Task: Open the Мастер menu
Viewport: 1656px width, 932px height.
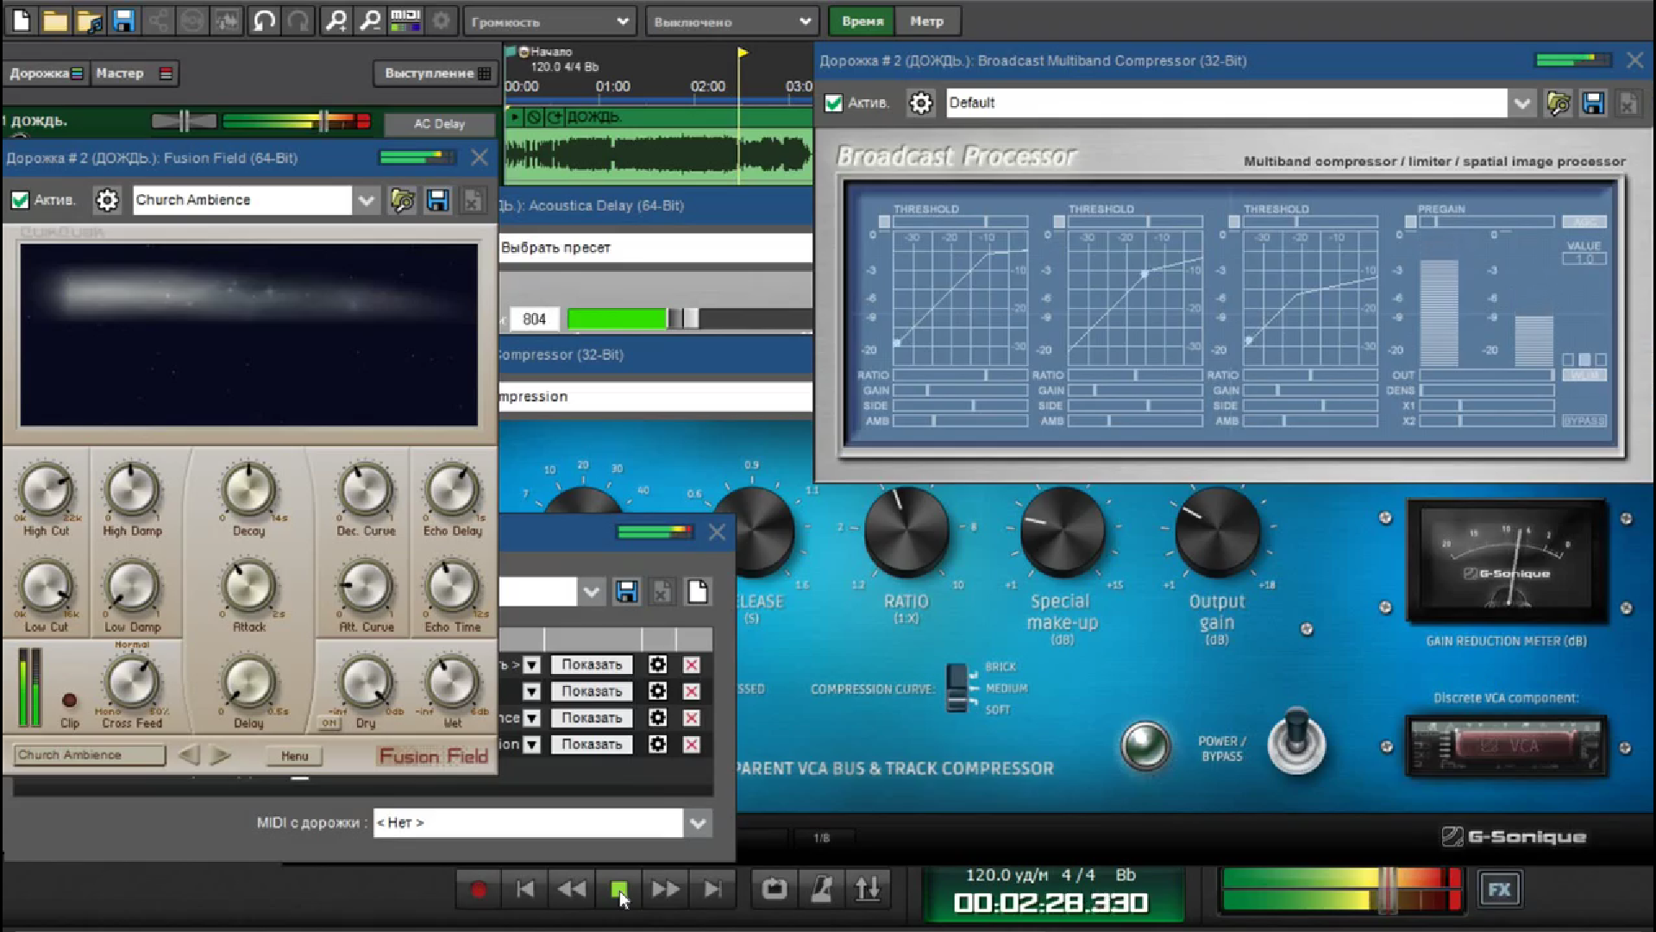Action: [134, 73]
